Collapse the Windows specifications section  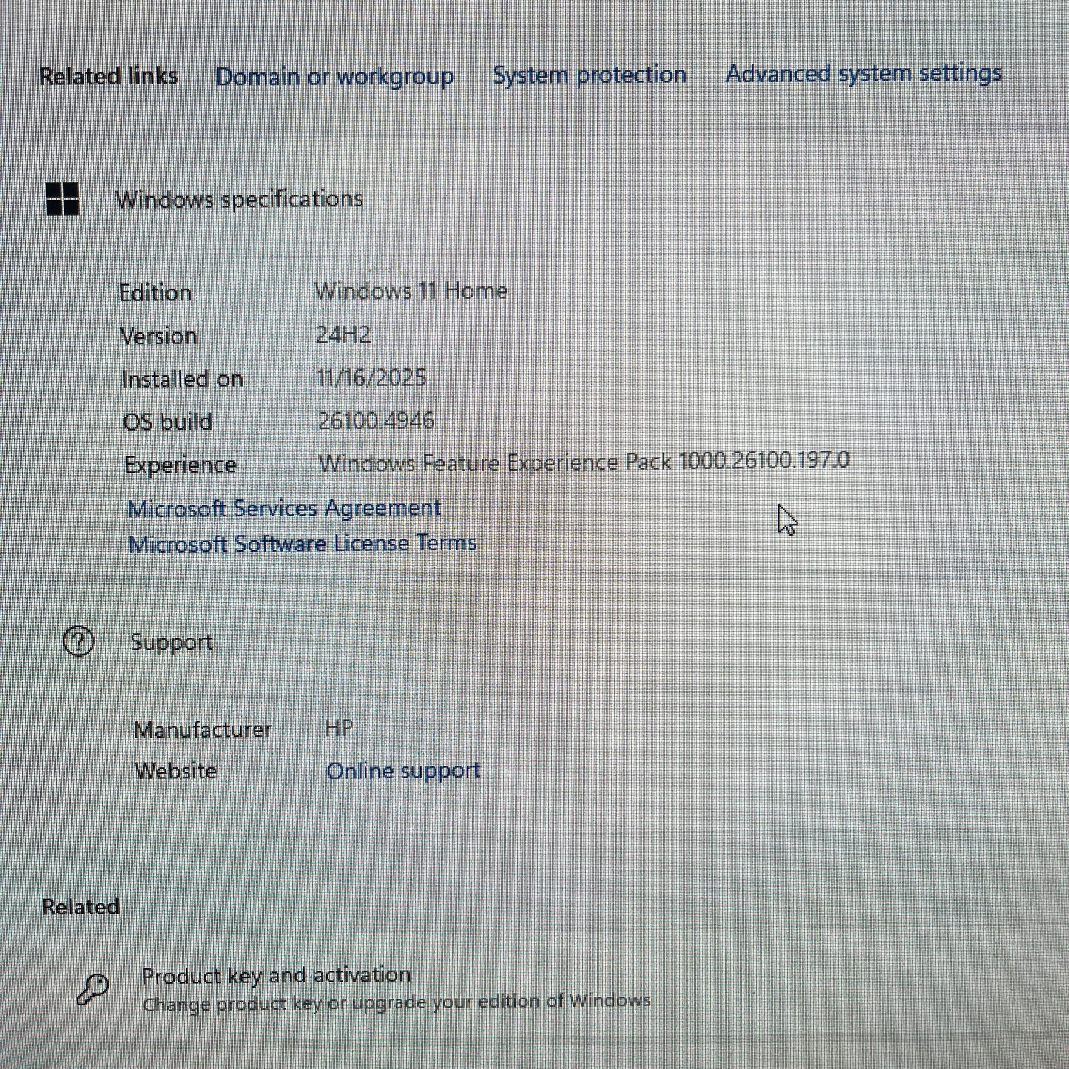240,198
